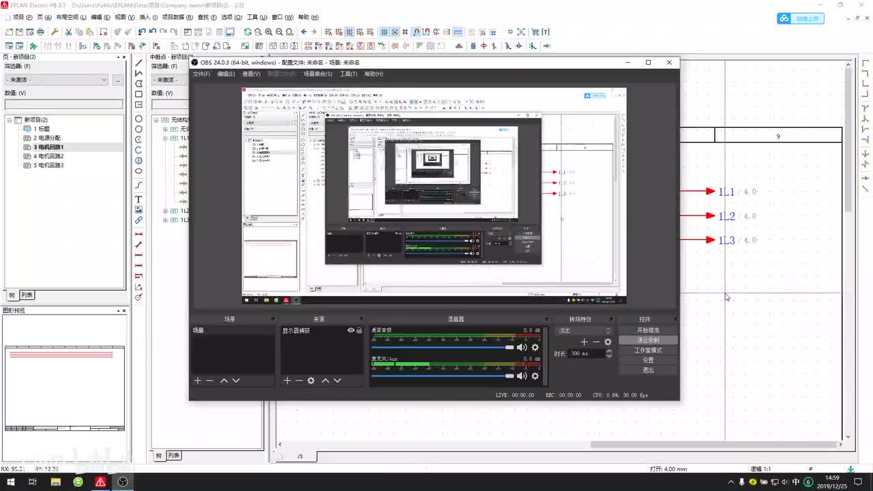Click 退出 button in OBS controls
Viewport: 873px width, 491px height.
pyautogui.click(x=648, y=370)
